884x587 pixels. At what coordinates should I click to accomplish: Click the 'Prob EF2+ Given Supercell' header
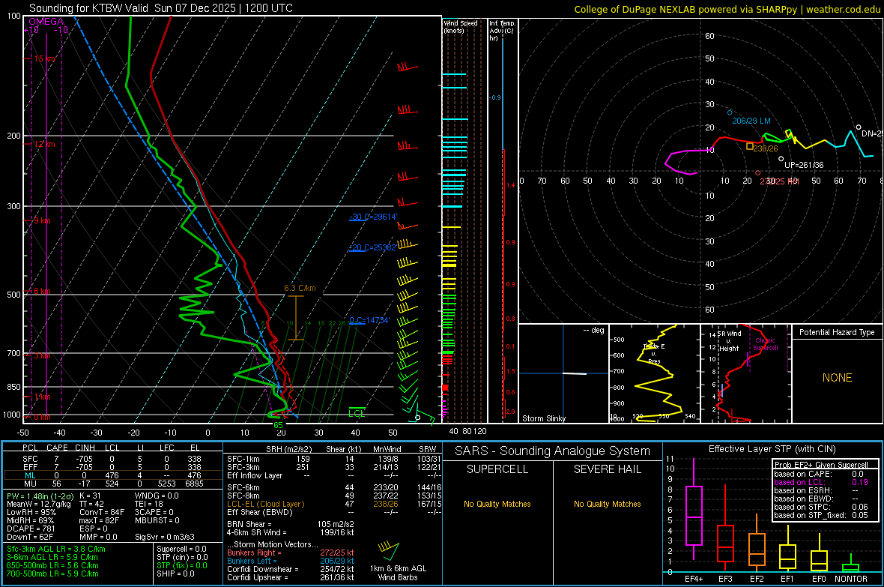pos(821,465)
